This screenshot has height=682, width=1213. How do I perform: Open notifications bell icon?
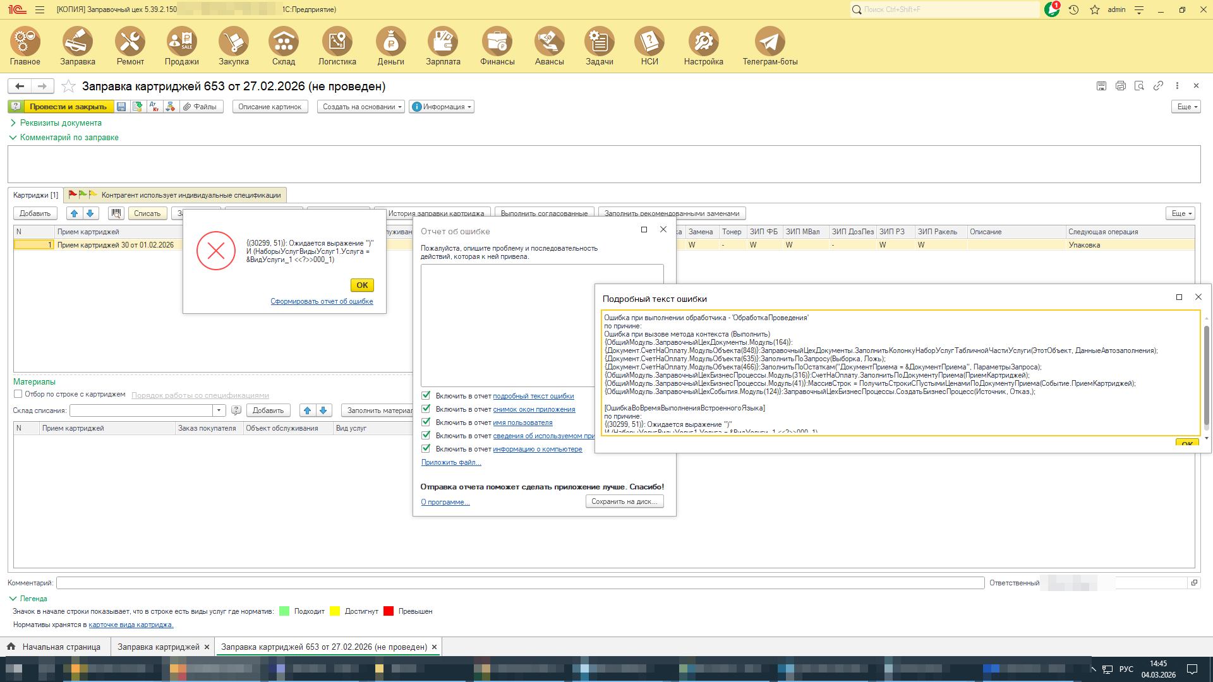coord(1051,9)
